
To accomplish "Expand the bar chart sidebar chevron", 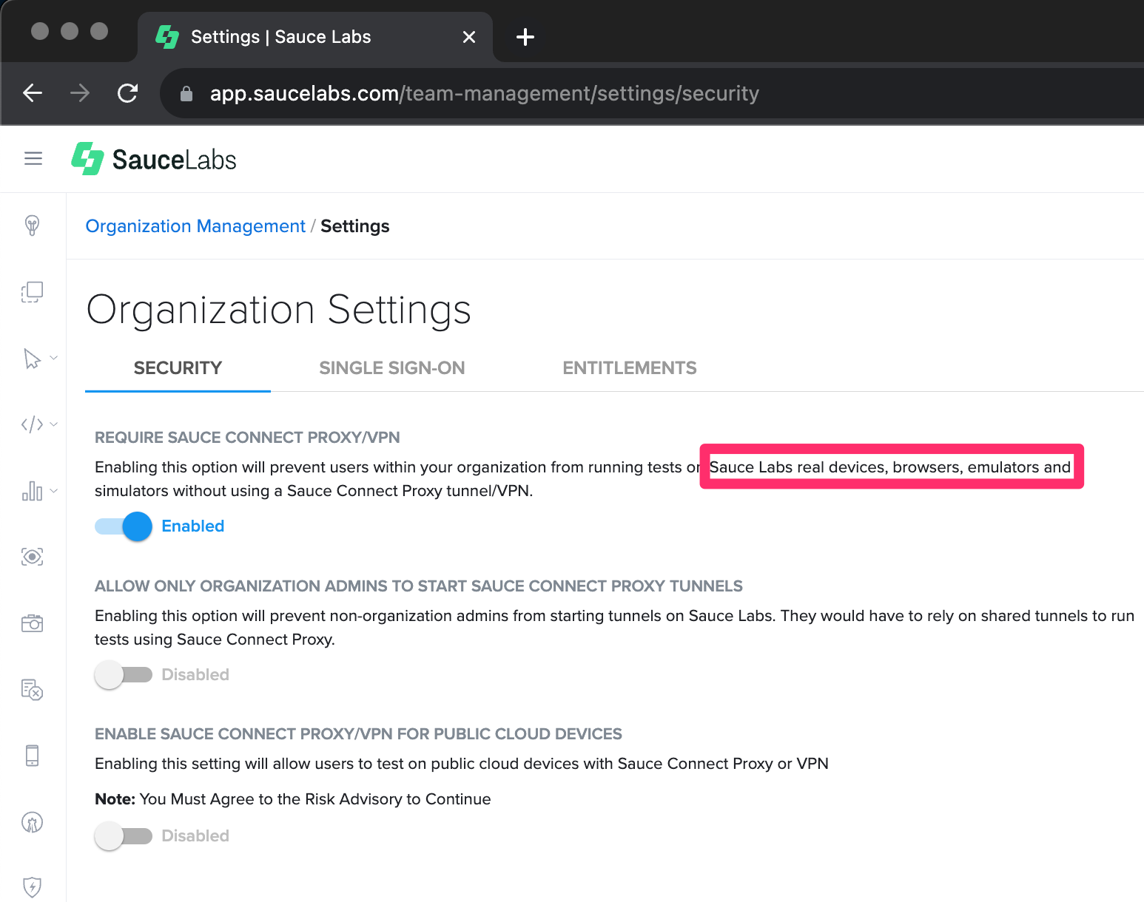I will tap(53, 491).
